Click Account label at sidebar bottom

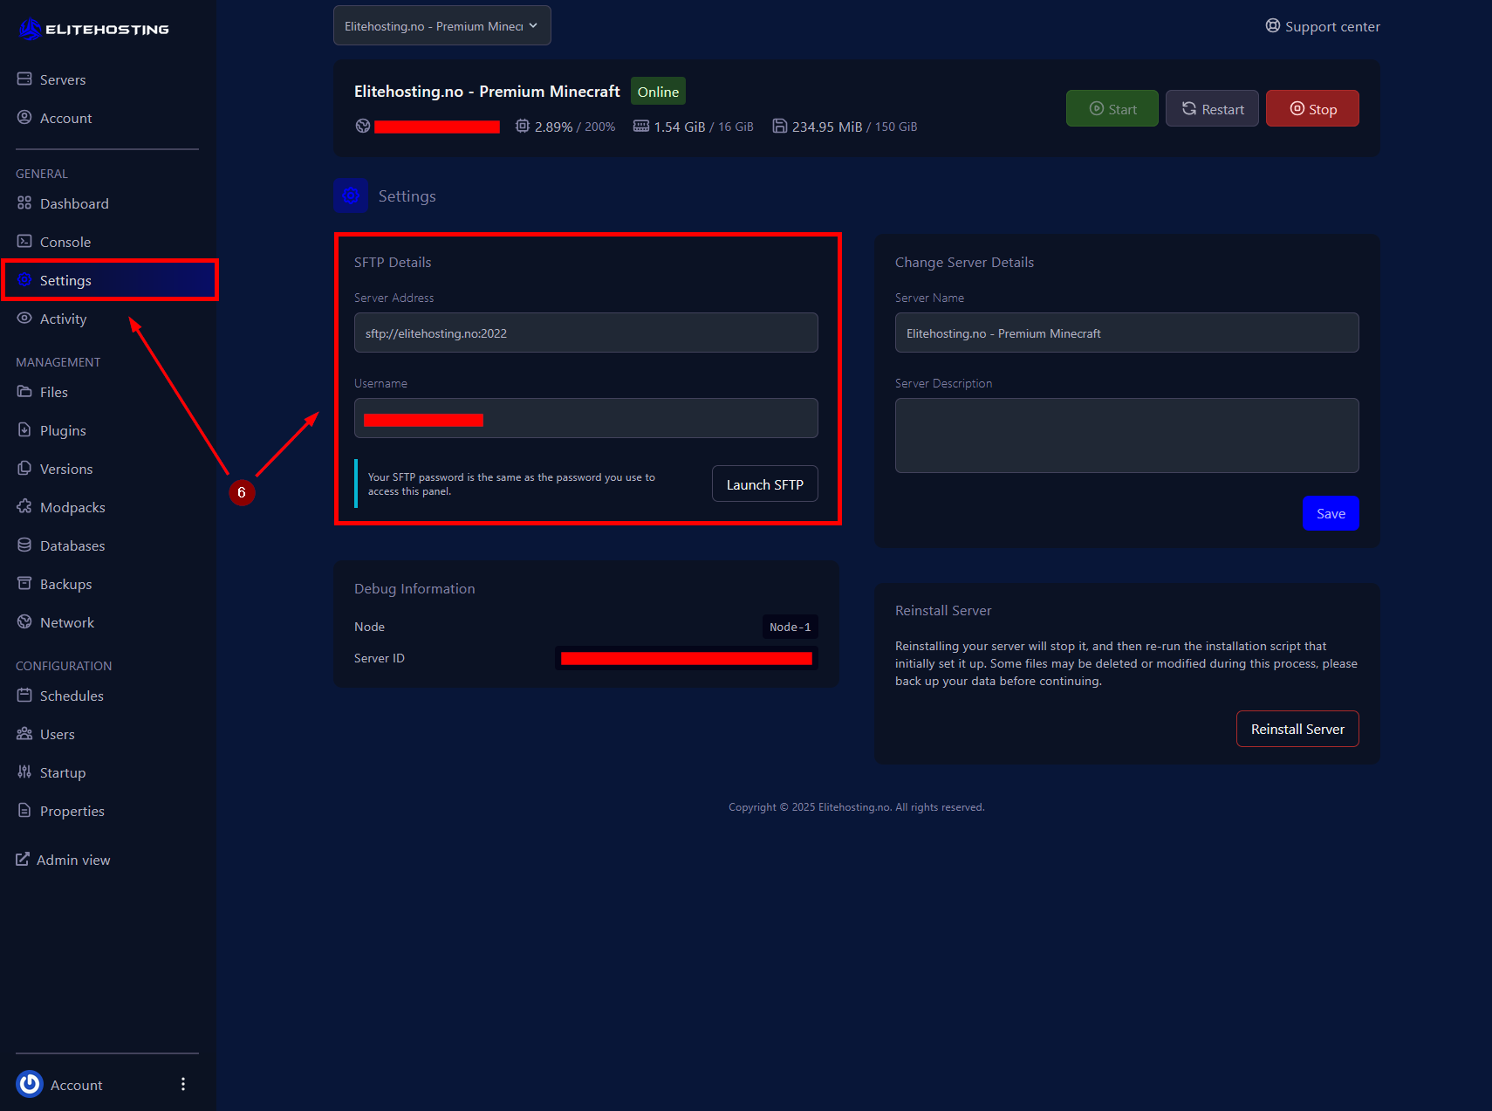77,1085
